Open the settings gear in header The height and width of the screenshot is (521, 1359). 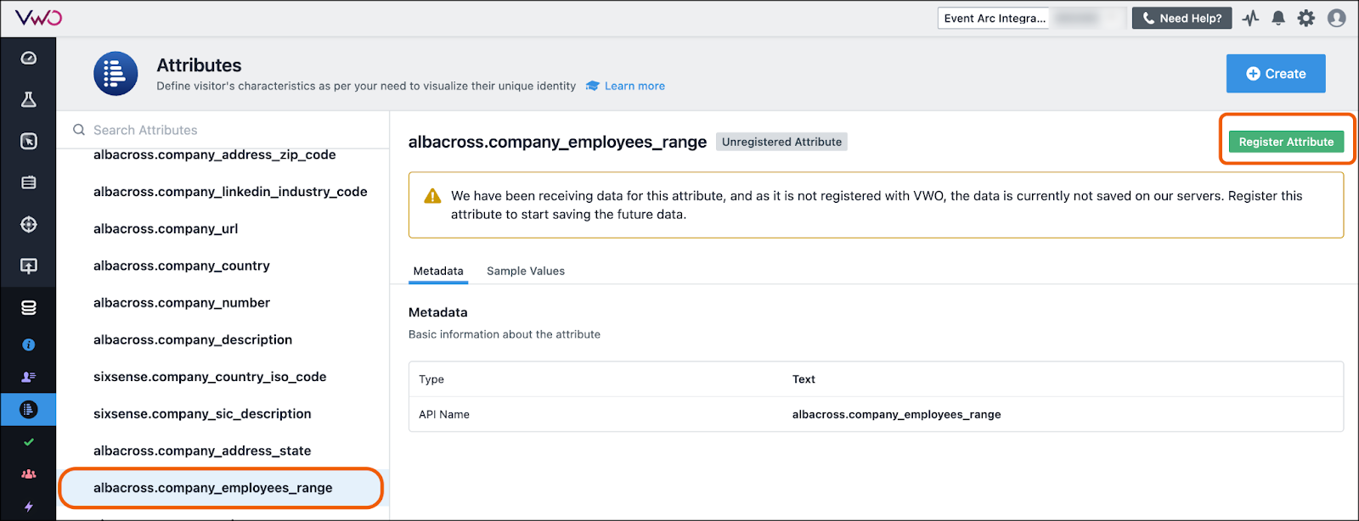pyautogui.click(x=1306, y=18)
